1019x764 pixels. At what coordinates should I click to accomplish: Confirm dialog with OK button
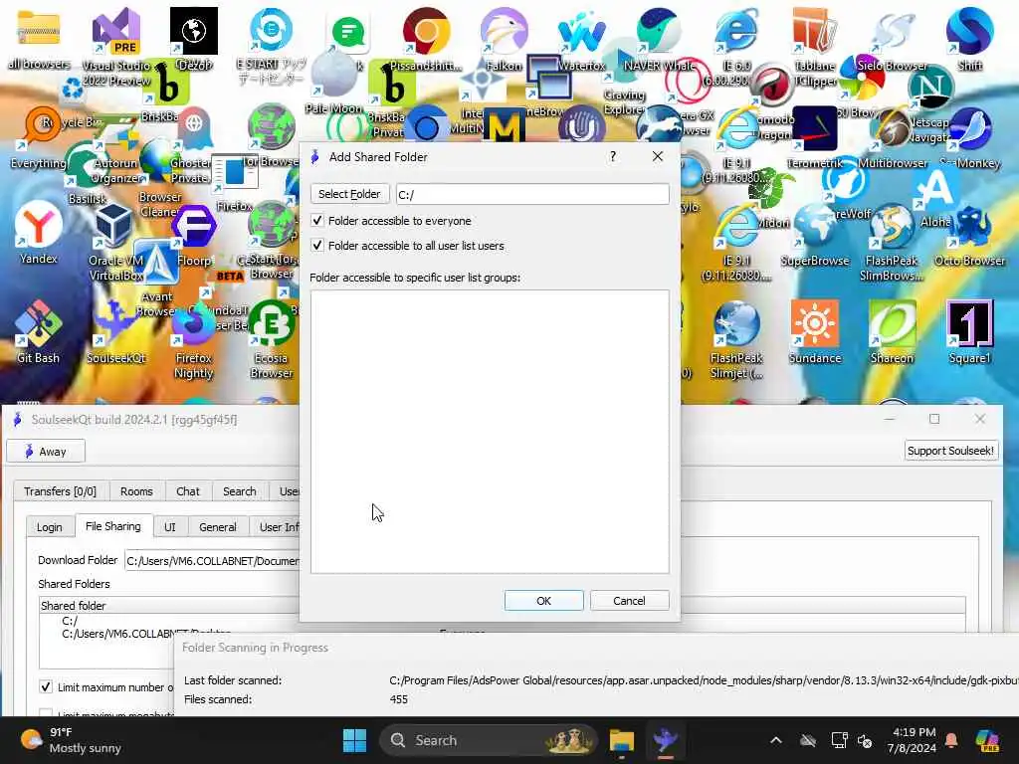544,601
